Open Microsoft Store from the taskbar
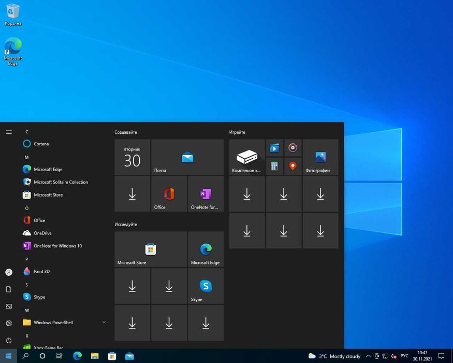 point(112,356)
